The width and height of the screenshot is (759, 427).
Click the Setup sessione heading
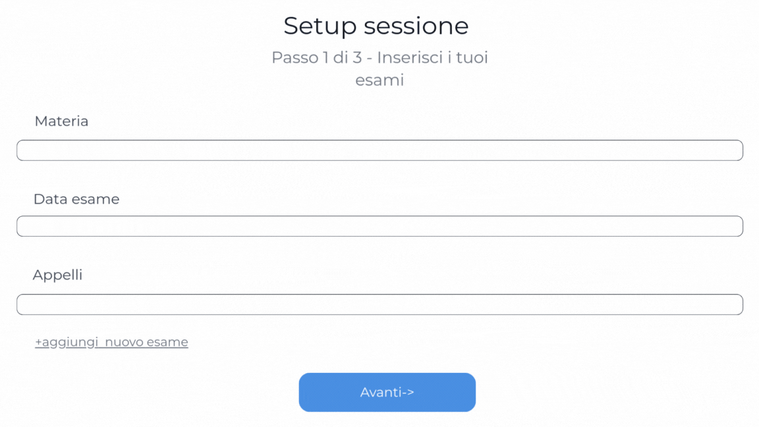(376, 26)
